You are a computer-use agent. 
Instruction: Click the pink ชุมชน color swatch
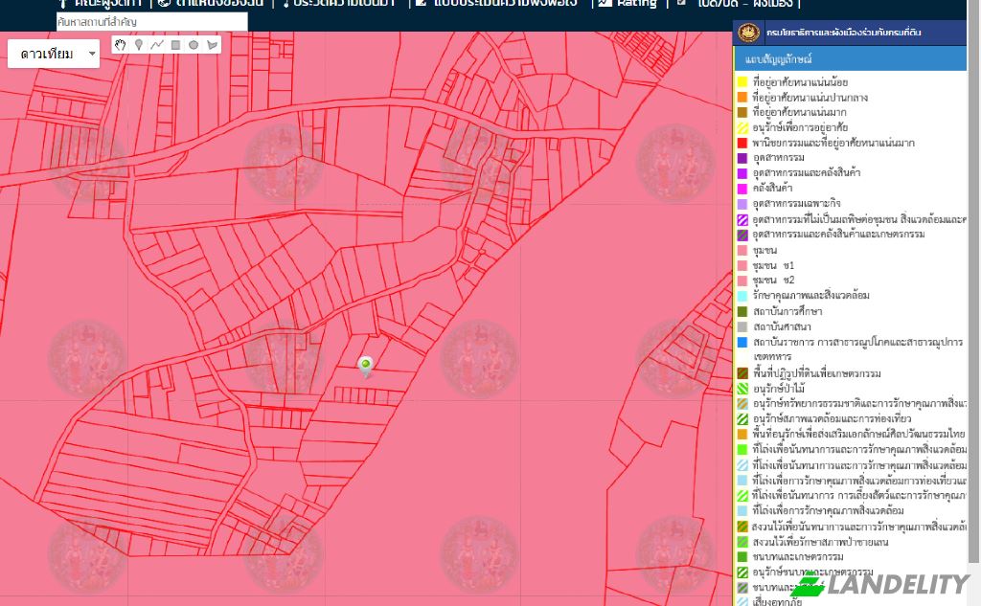pyautogui.click(x=742, y=252)
